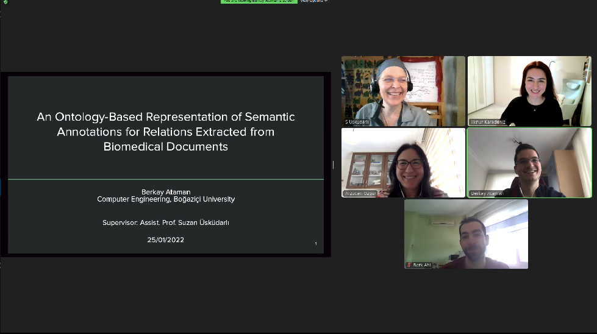The width and height of the screenshot is (597, 334).
Task: Click the muted microphone icon beside Berk Atıl
Action: [410, 265]
